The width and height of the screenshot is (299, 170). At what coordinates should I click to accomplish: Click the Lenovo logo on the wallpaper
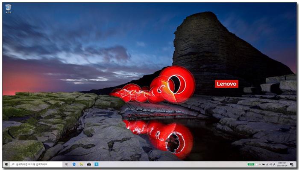pyautogui.click(x=226, y=84)
